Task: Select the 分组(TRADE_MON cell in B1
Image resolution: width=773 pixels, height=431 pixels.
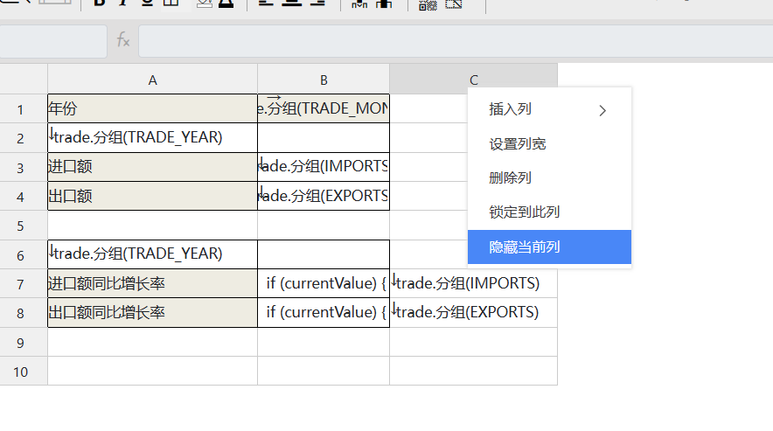Action: pyautogui.click(x=324, y=108)
